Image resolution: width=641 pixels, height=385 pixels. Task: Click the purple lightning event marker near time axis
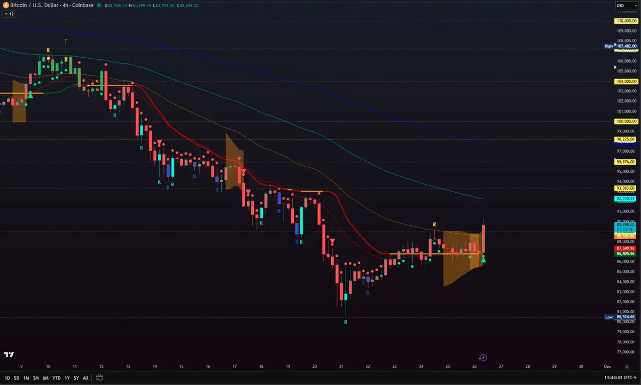tap(482, 358)
